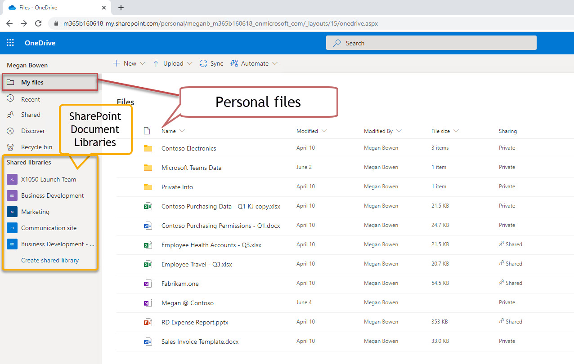Screen dimensions: 574x364
Task: Open the Microsoft Teams Data folder name
Action: (x=192, y=168)
